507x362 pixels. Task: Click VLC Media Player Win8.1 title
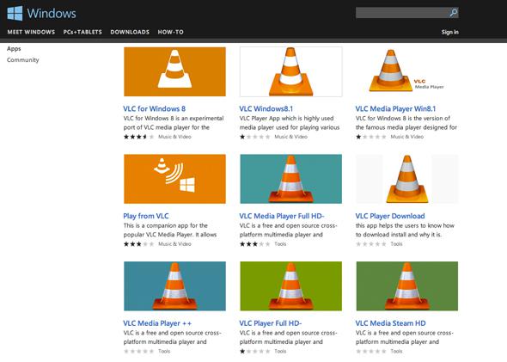pos(395,108)
